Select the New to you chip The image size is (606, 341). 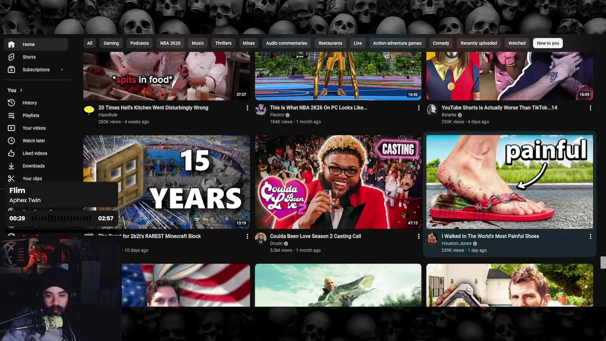(x=548, y=43)
